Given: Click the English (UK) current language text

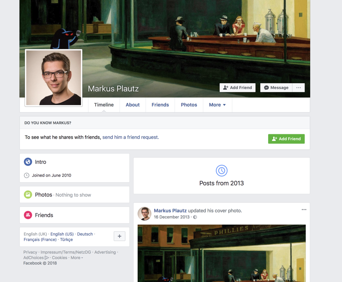Looking at the screenshot, I should (35, 234).
